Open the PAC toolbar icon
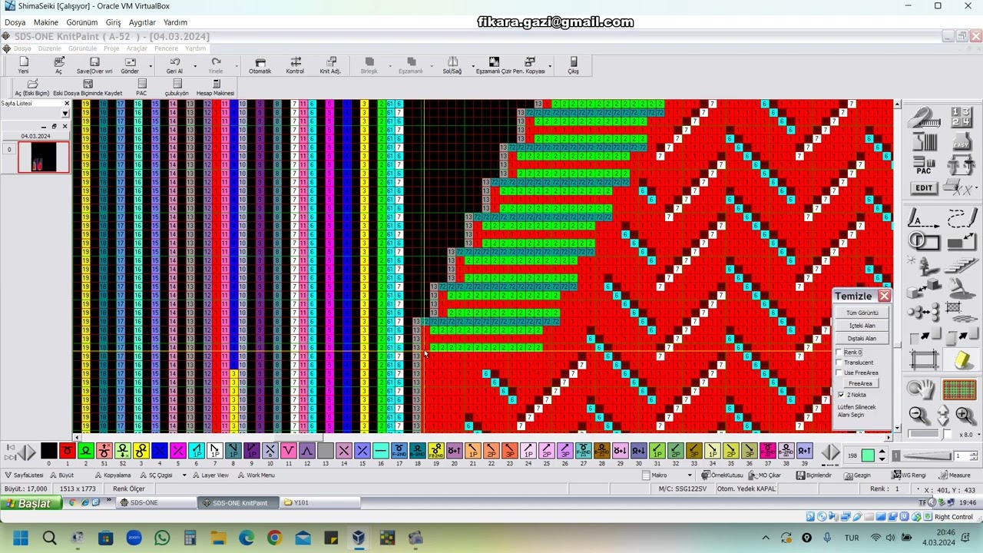This screenshot has width=983, height=553. 141,88
